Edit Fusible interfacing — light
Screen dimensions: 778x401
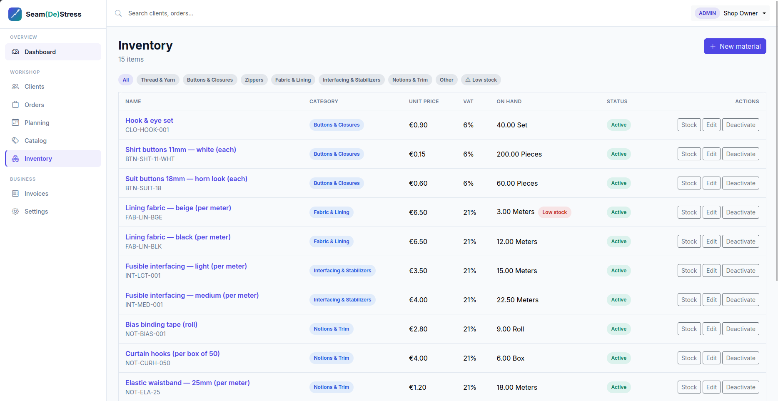(711, 271)
